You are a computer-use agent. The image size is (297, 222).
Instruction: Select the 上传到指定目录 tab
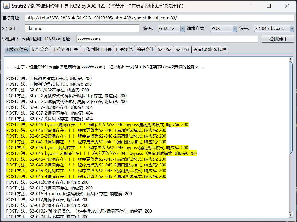click(97, 49)
